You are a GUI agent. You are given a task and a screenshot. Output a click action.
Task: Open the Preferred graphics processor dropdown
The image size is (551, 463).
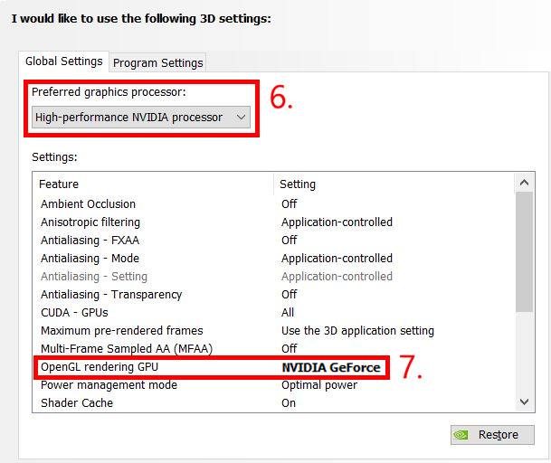141,117
